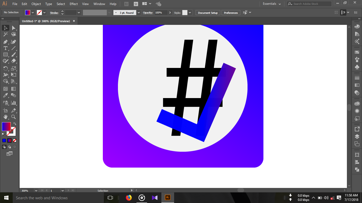
Task: Set fill to None using the slash swatch
Action: [x=15, y=140]
